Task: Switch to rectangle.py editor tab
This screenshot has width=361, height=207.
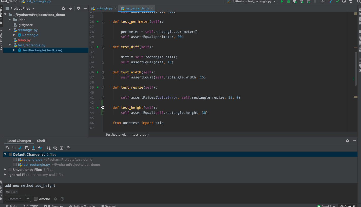Action: 102,8
